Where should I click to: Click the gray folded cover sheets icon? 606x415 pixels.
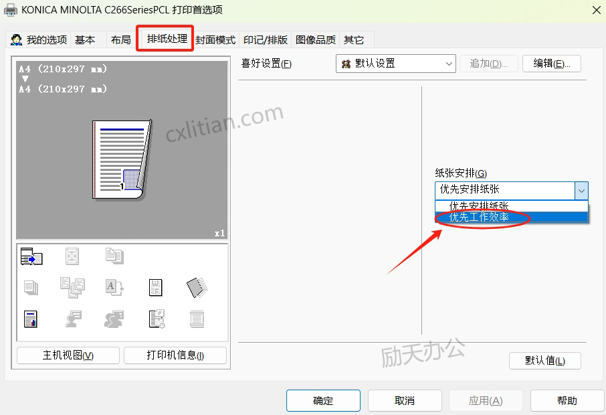pyautogui.click(x=197, y=288)
